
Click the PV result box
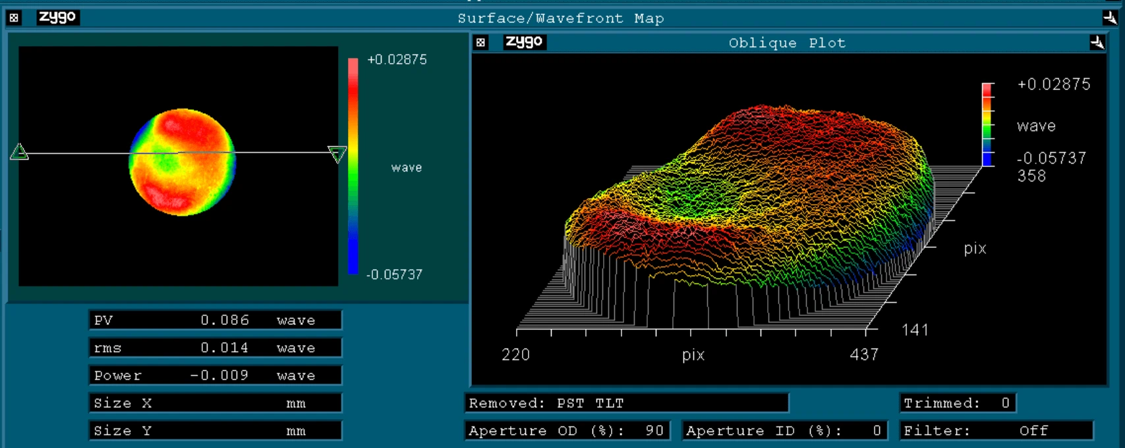click(216, 320)
